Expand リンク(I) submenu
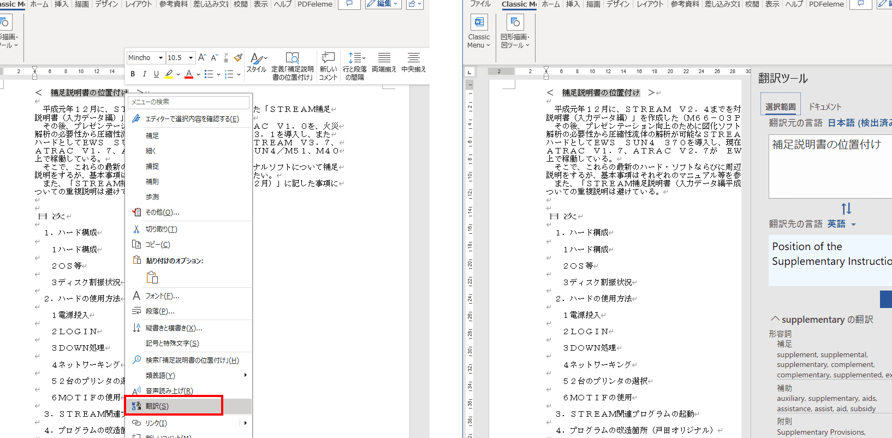This screenshot has width=892, height=438. point(245,423)
